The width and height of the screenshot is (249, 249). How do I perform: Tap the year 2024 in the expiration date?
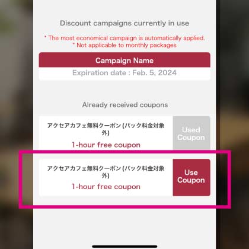(167, 73)
